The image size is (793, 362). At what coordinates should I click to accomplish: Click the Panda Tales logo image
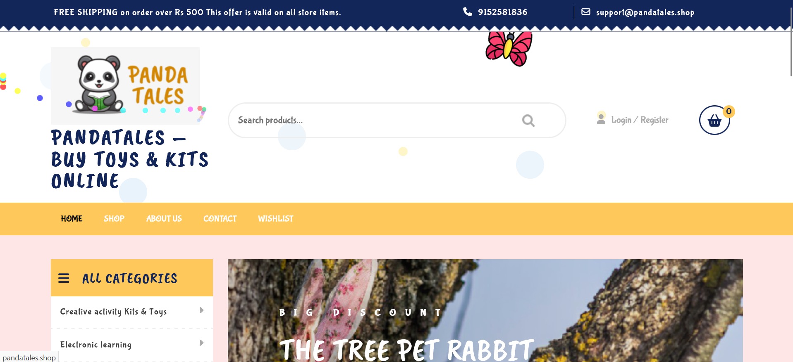(125, 85)
